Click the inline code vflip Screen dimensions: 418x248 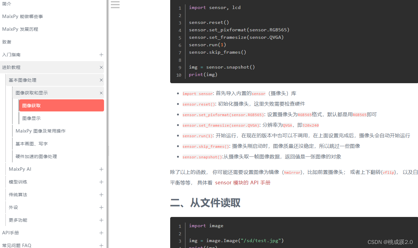click(x=388, y=173)
